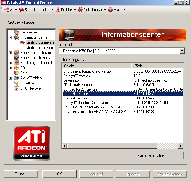Select Grafikprogramvara in the tree

41,42
